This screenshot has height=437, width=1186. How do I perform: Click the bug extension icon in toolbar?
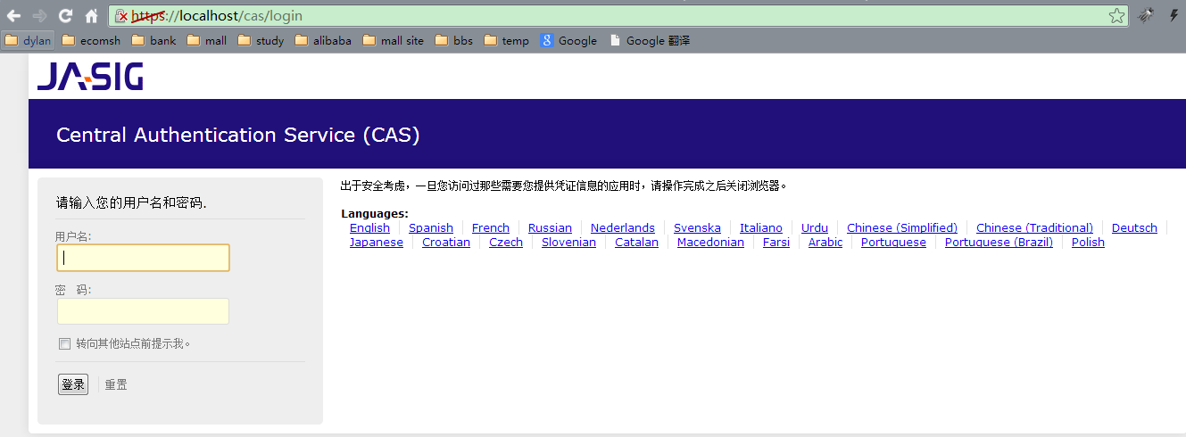pyautogui.click(x=1145, y=16)
